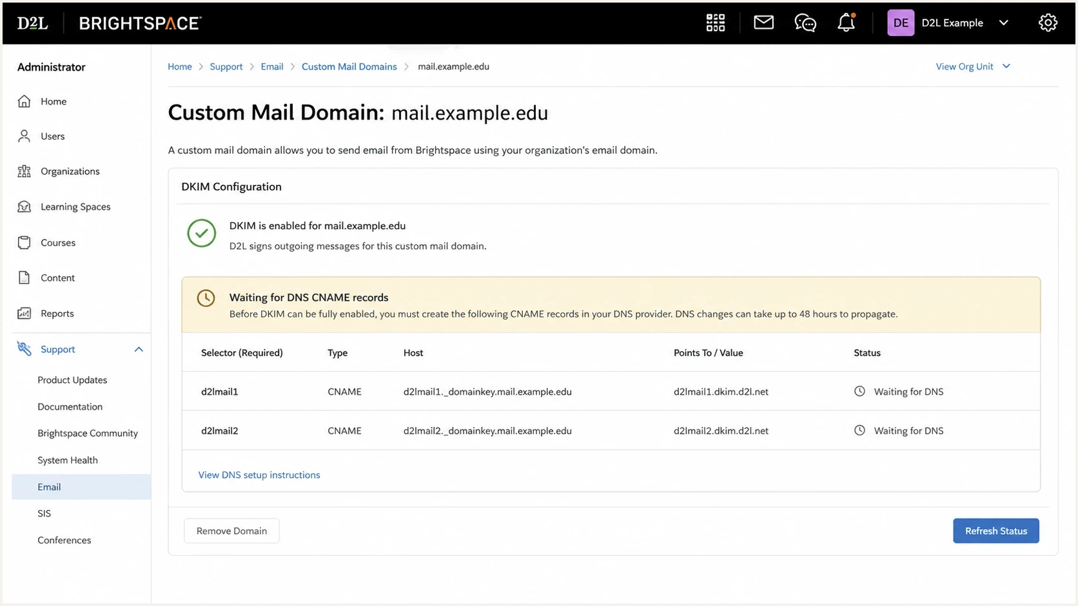Go to Home breadcrumb link
This screenshot has height=606, width=1078.
(180, 66)
